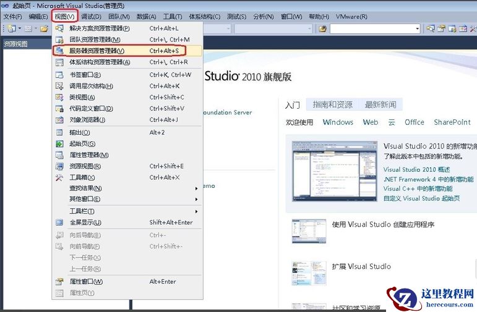The height and width of the screenshot is (312, 477).
Task: Open the 窗口(W) menu
Action: click(291, 17)
